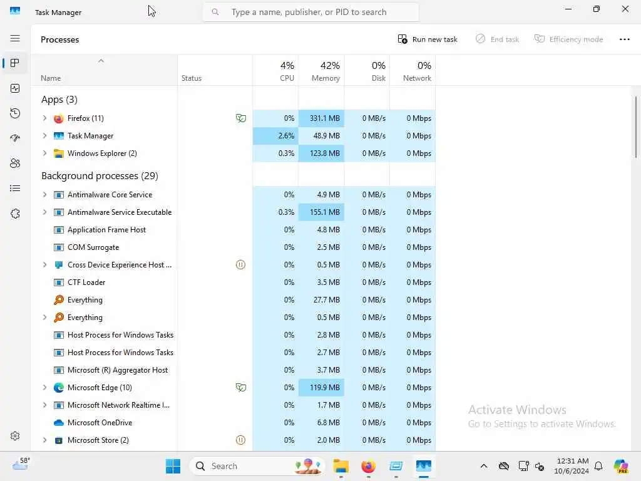Open File Explorer from the taskbar
The height and width of the screenshot is (481, 641).
click(341, 466)
